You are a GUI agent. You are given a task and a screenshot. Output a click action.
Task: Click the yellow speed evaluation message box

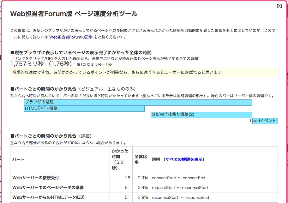(x=144, y=72)
